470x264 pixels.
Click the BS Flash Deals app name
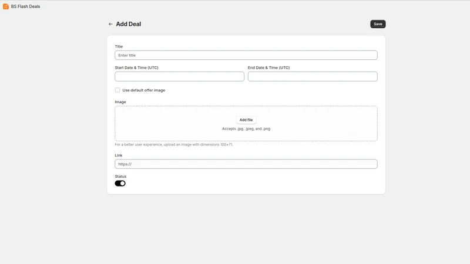click(25, 6)
